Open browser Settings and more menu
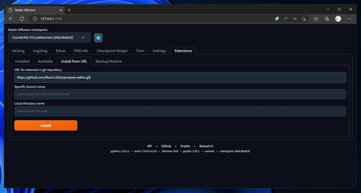 coord(349,19)
